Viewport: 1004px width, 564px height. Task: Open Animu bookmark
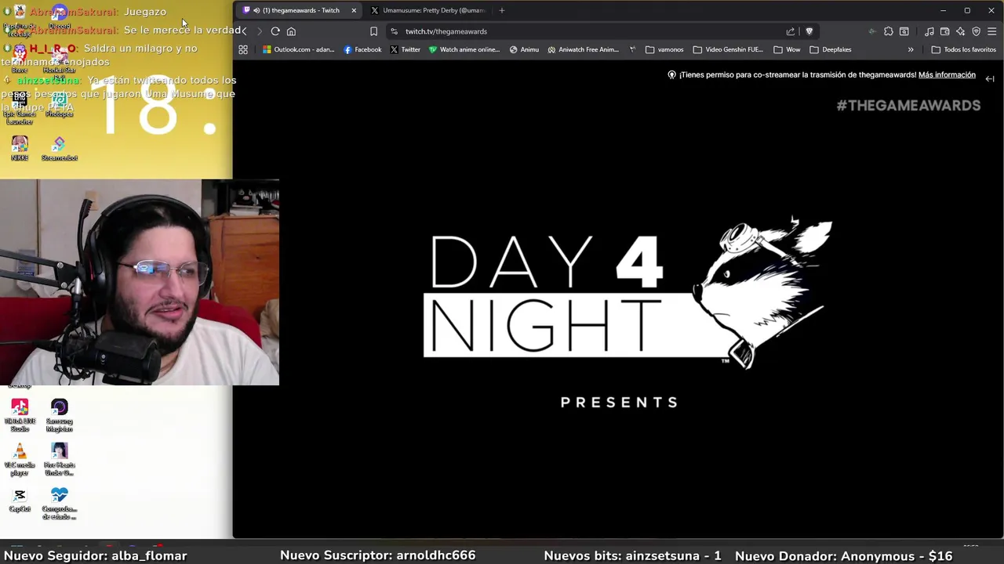524,49
